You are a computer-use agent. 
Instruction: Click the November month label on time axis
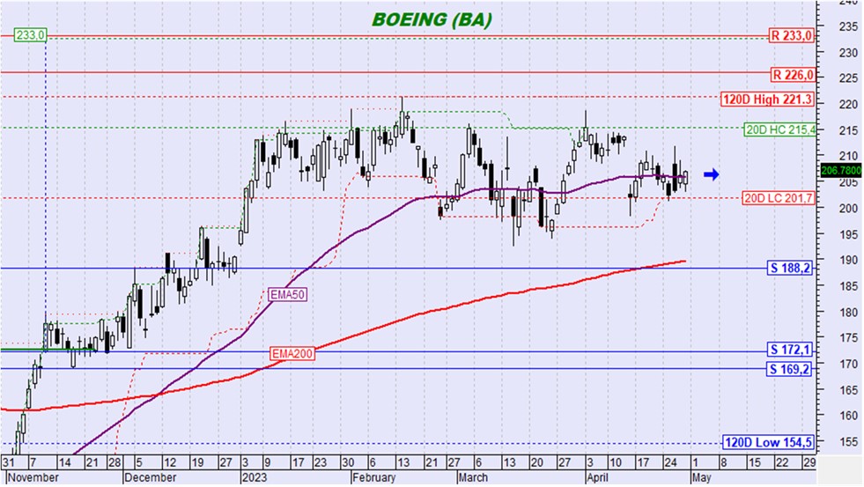[x=33, y=477]
